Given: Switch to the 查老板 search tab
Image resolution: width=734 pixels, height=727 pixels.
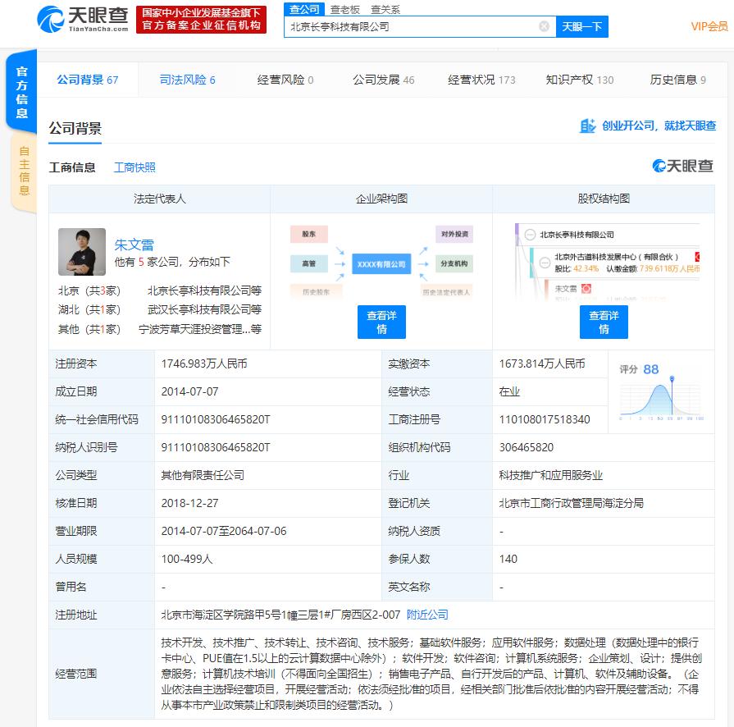Looking at the screenshot, I should point(345,9).
